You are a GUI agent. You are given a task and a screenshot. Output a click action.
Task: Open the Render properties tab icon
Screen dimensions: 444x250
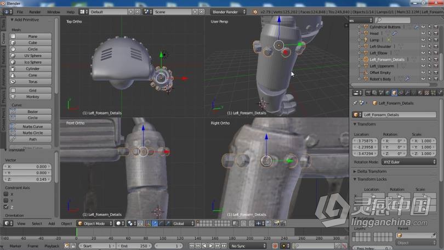pos(368,93)
